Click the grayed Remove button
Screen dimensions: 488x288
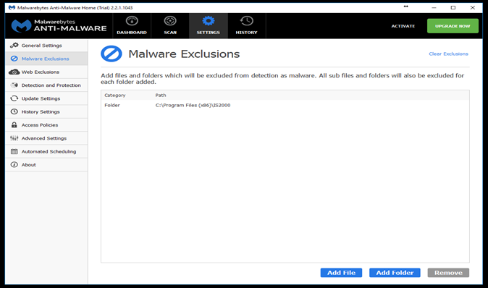point(448,273)
